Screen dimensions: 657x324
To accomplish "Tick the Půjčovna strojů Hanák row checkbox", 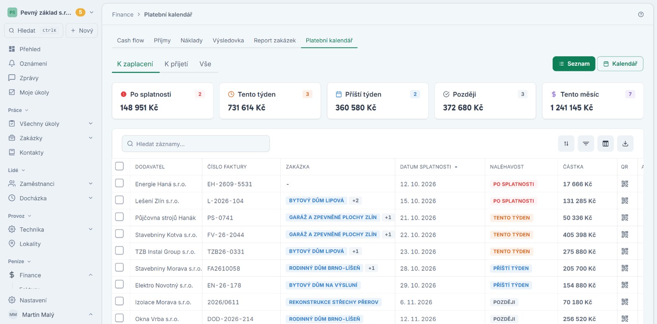I will pyautogui.click(x=119, y=217).
